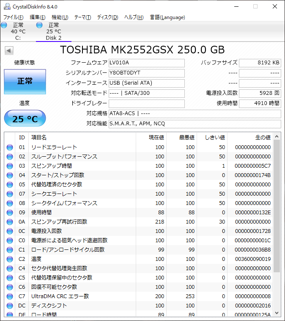285x321 pixels.
Task: Click the transfer mode field SATA/300
Action: 147,93
